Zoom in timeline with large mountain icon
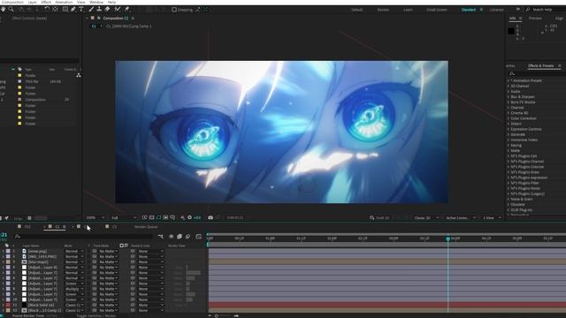This screenshot has width=566, height=318. [x=236, y=315]
